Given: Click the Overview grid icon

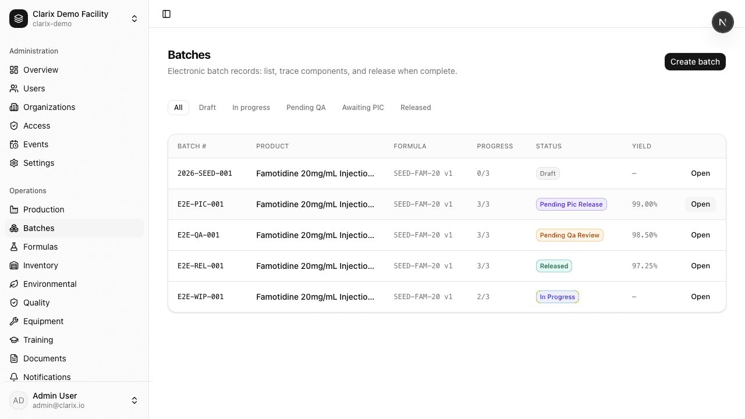Looking at the screenshot, I should [14, 70].
